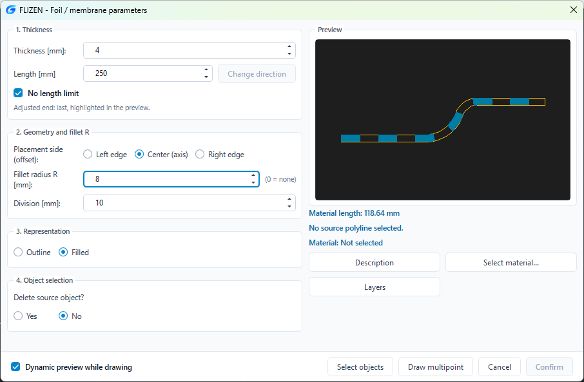Screen dimensions: 584x382
Task: Select Right edge placement option
Action: click(200, 154)
